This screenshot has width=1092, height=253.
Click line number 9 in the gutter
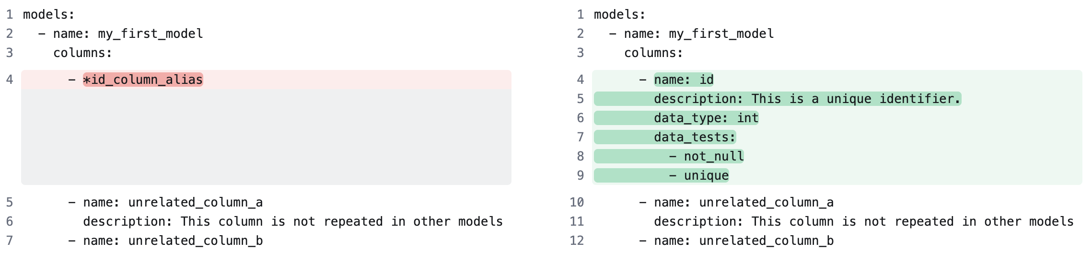tap(581, 175)
